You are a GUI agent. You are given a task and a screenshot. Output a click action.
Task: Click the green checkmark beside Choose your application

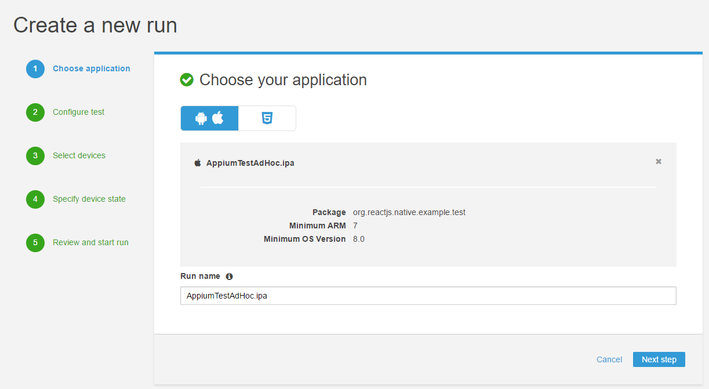point(187,80)
